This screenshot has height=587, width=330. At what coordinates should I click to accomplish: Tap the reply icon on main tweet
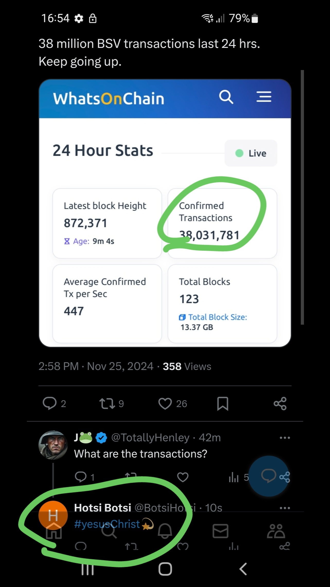pos(50,403)
